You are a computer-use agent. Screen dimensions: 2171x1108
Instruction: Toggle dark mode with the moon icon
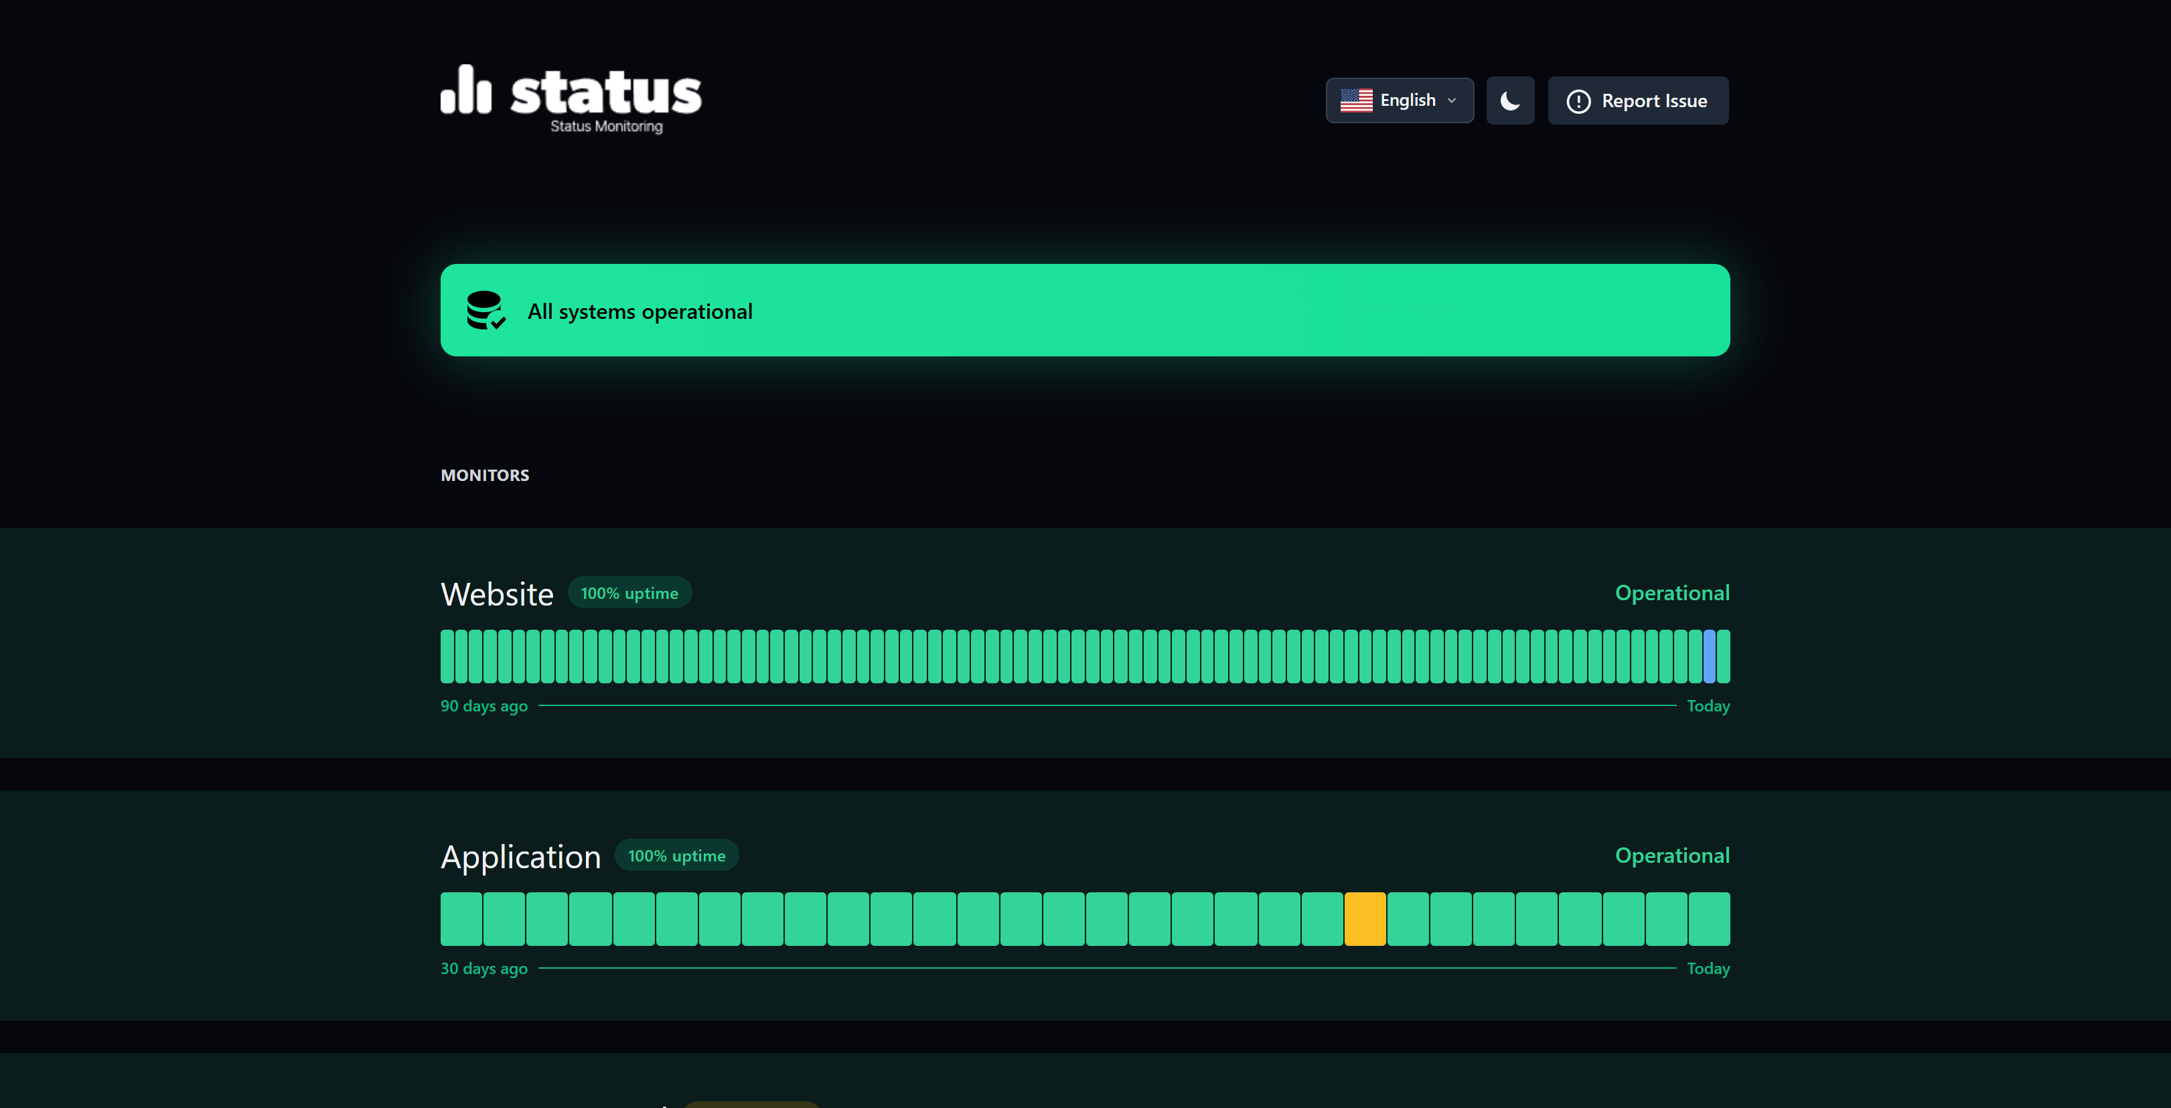pyautogui.click(x=1510, y=101)
